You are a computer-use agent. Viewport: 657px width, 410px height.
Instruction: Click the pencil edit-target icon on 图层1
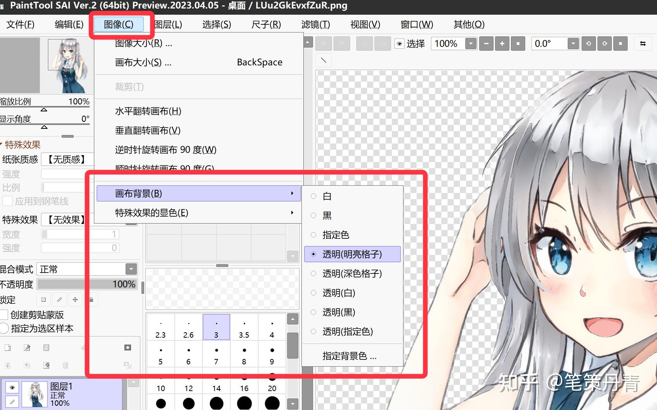[x=12, y=402]
